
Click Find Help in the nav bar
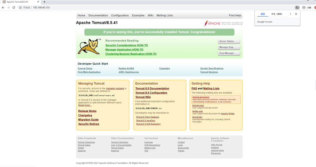pyautogui.click(x=235, y=16)
